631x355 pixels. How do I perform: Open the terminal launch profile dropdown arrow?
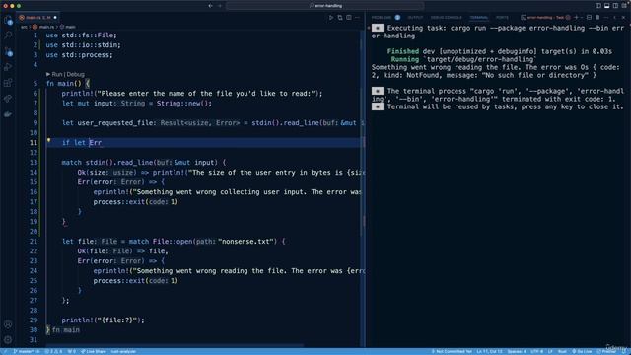point(582,18)
